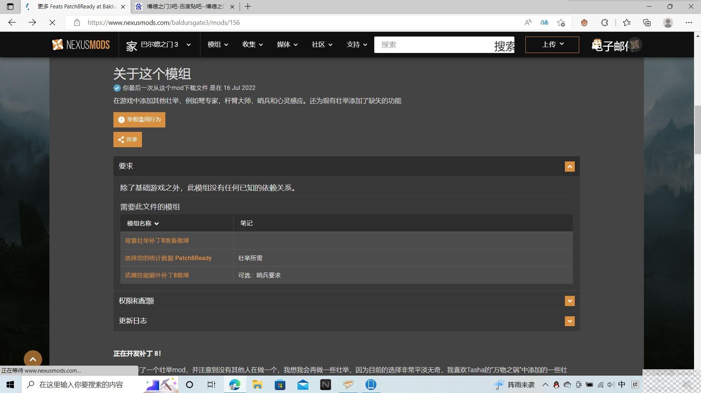Open Task View on taskbar

pos(211,385)
